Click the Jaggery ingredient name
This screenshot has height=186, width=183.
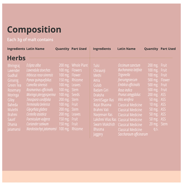(98, 134)
